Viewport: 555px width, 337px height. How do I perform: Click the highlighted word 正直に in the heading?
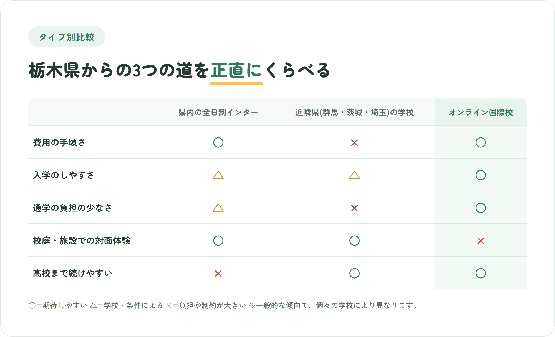236,70
